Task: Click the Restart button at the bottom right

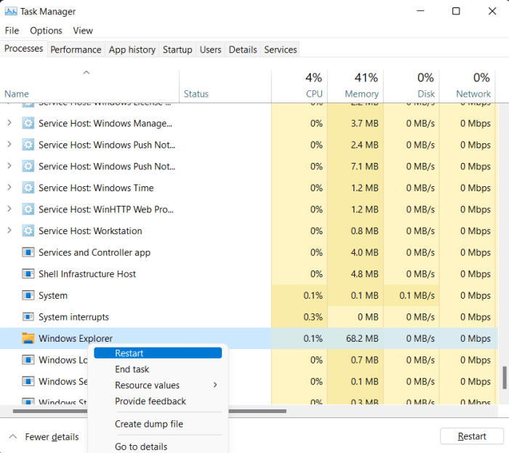Action: 472,436
